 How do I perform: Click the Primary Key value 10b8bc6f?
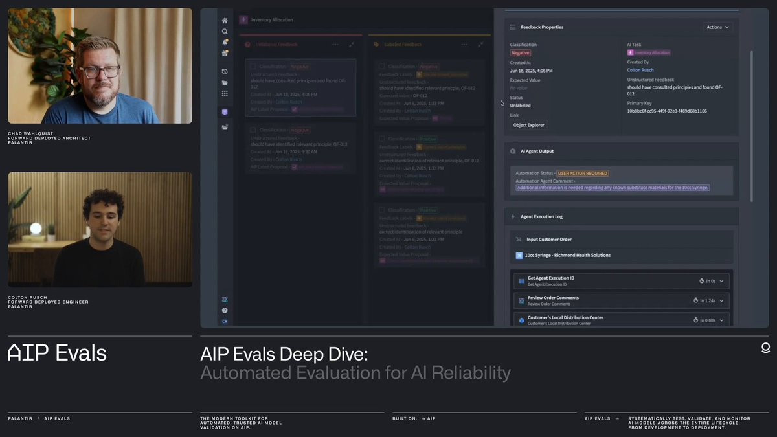pyautogui.click(x=667, y=111)
